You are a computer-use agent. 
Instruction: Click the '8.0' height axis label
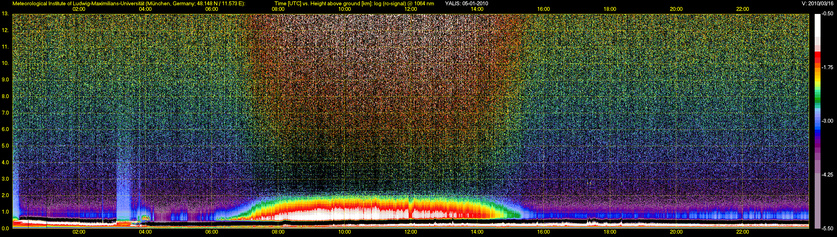5,96
